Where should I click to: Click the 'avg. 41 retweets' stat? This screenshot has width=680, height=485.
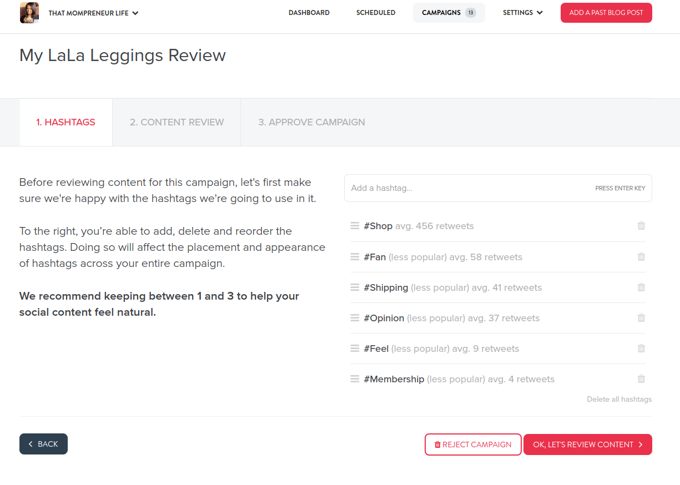tap(507, 287)
